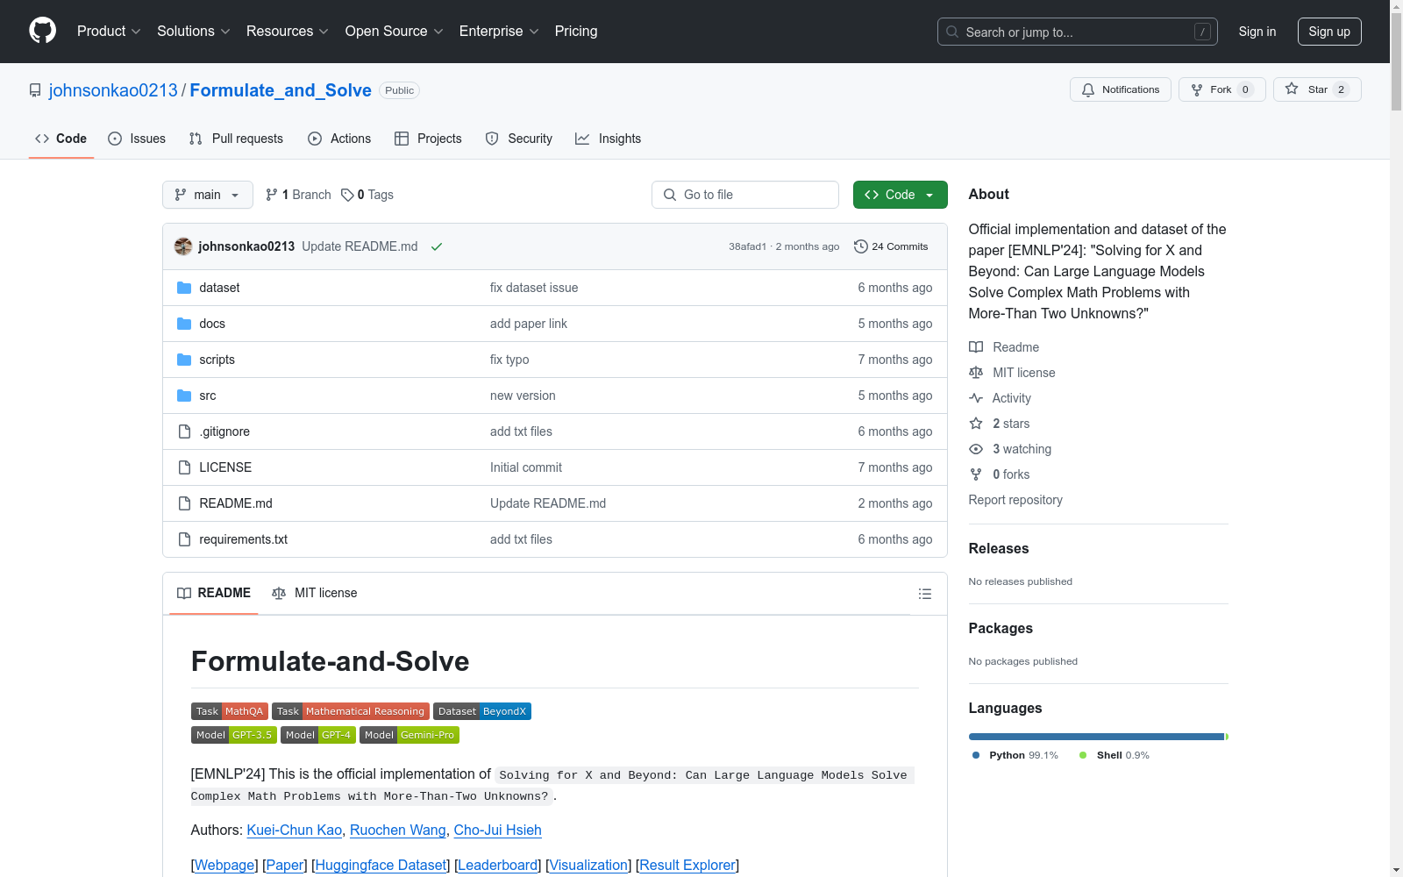Viewport: 1403px width, 877px height.
Task: Open the dataset folder
Action: click(219, 288)
